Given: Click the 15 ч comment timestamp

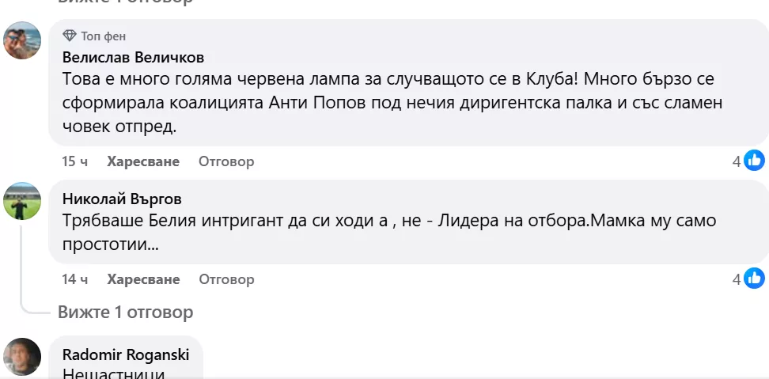Looking at the screenshot, I should (75, 161).
